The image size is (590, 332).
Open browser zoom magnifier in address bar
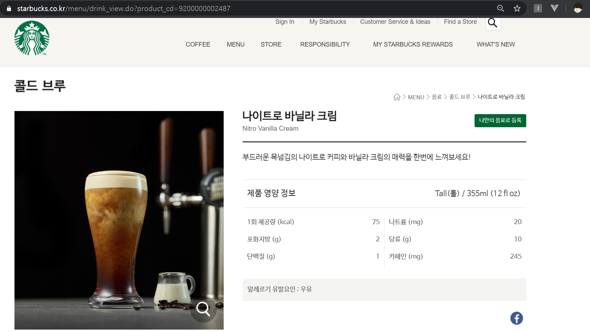click(500, 8)
